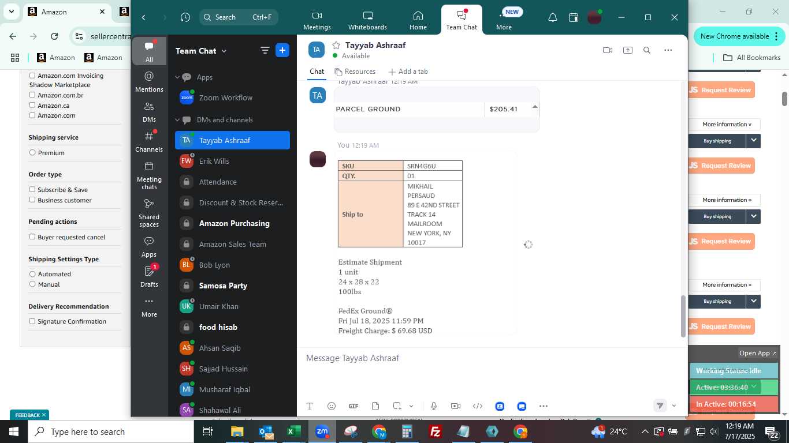
Task: Open All Bookmarks in Chrome
Action: pyautogui.click(x=751, y=58)
